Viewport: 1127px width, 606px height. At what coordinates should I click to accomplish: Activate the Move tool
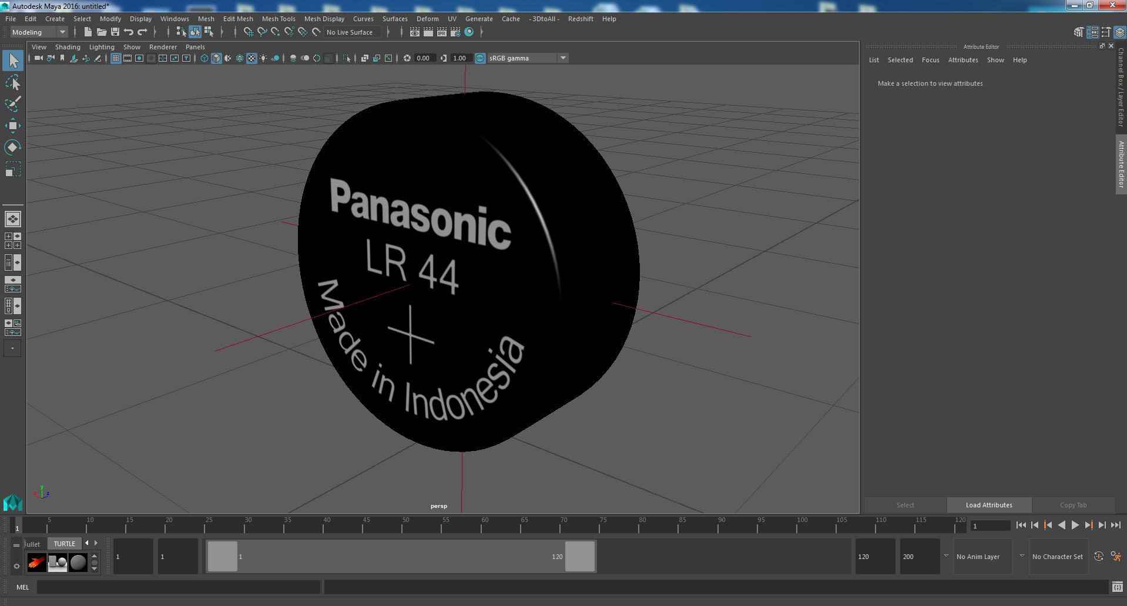coord(13,126)
